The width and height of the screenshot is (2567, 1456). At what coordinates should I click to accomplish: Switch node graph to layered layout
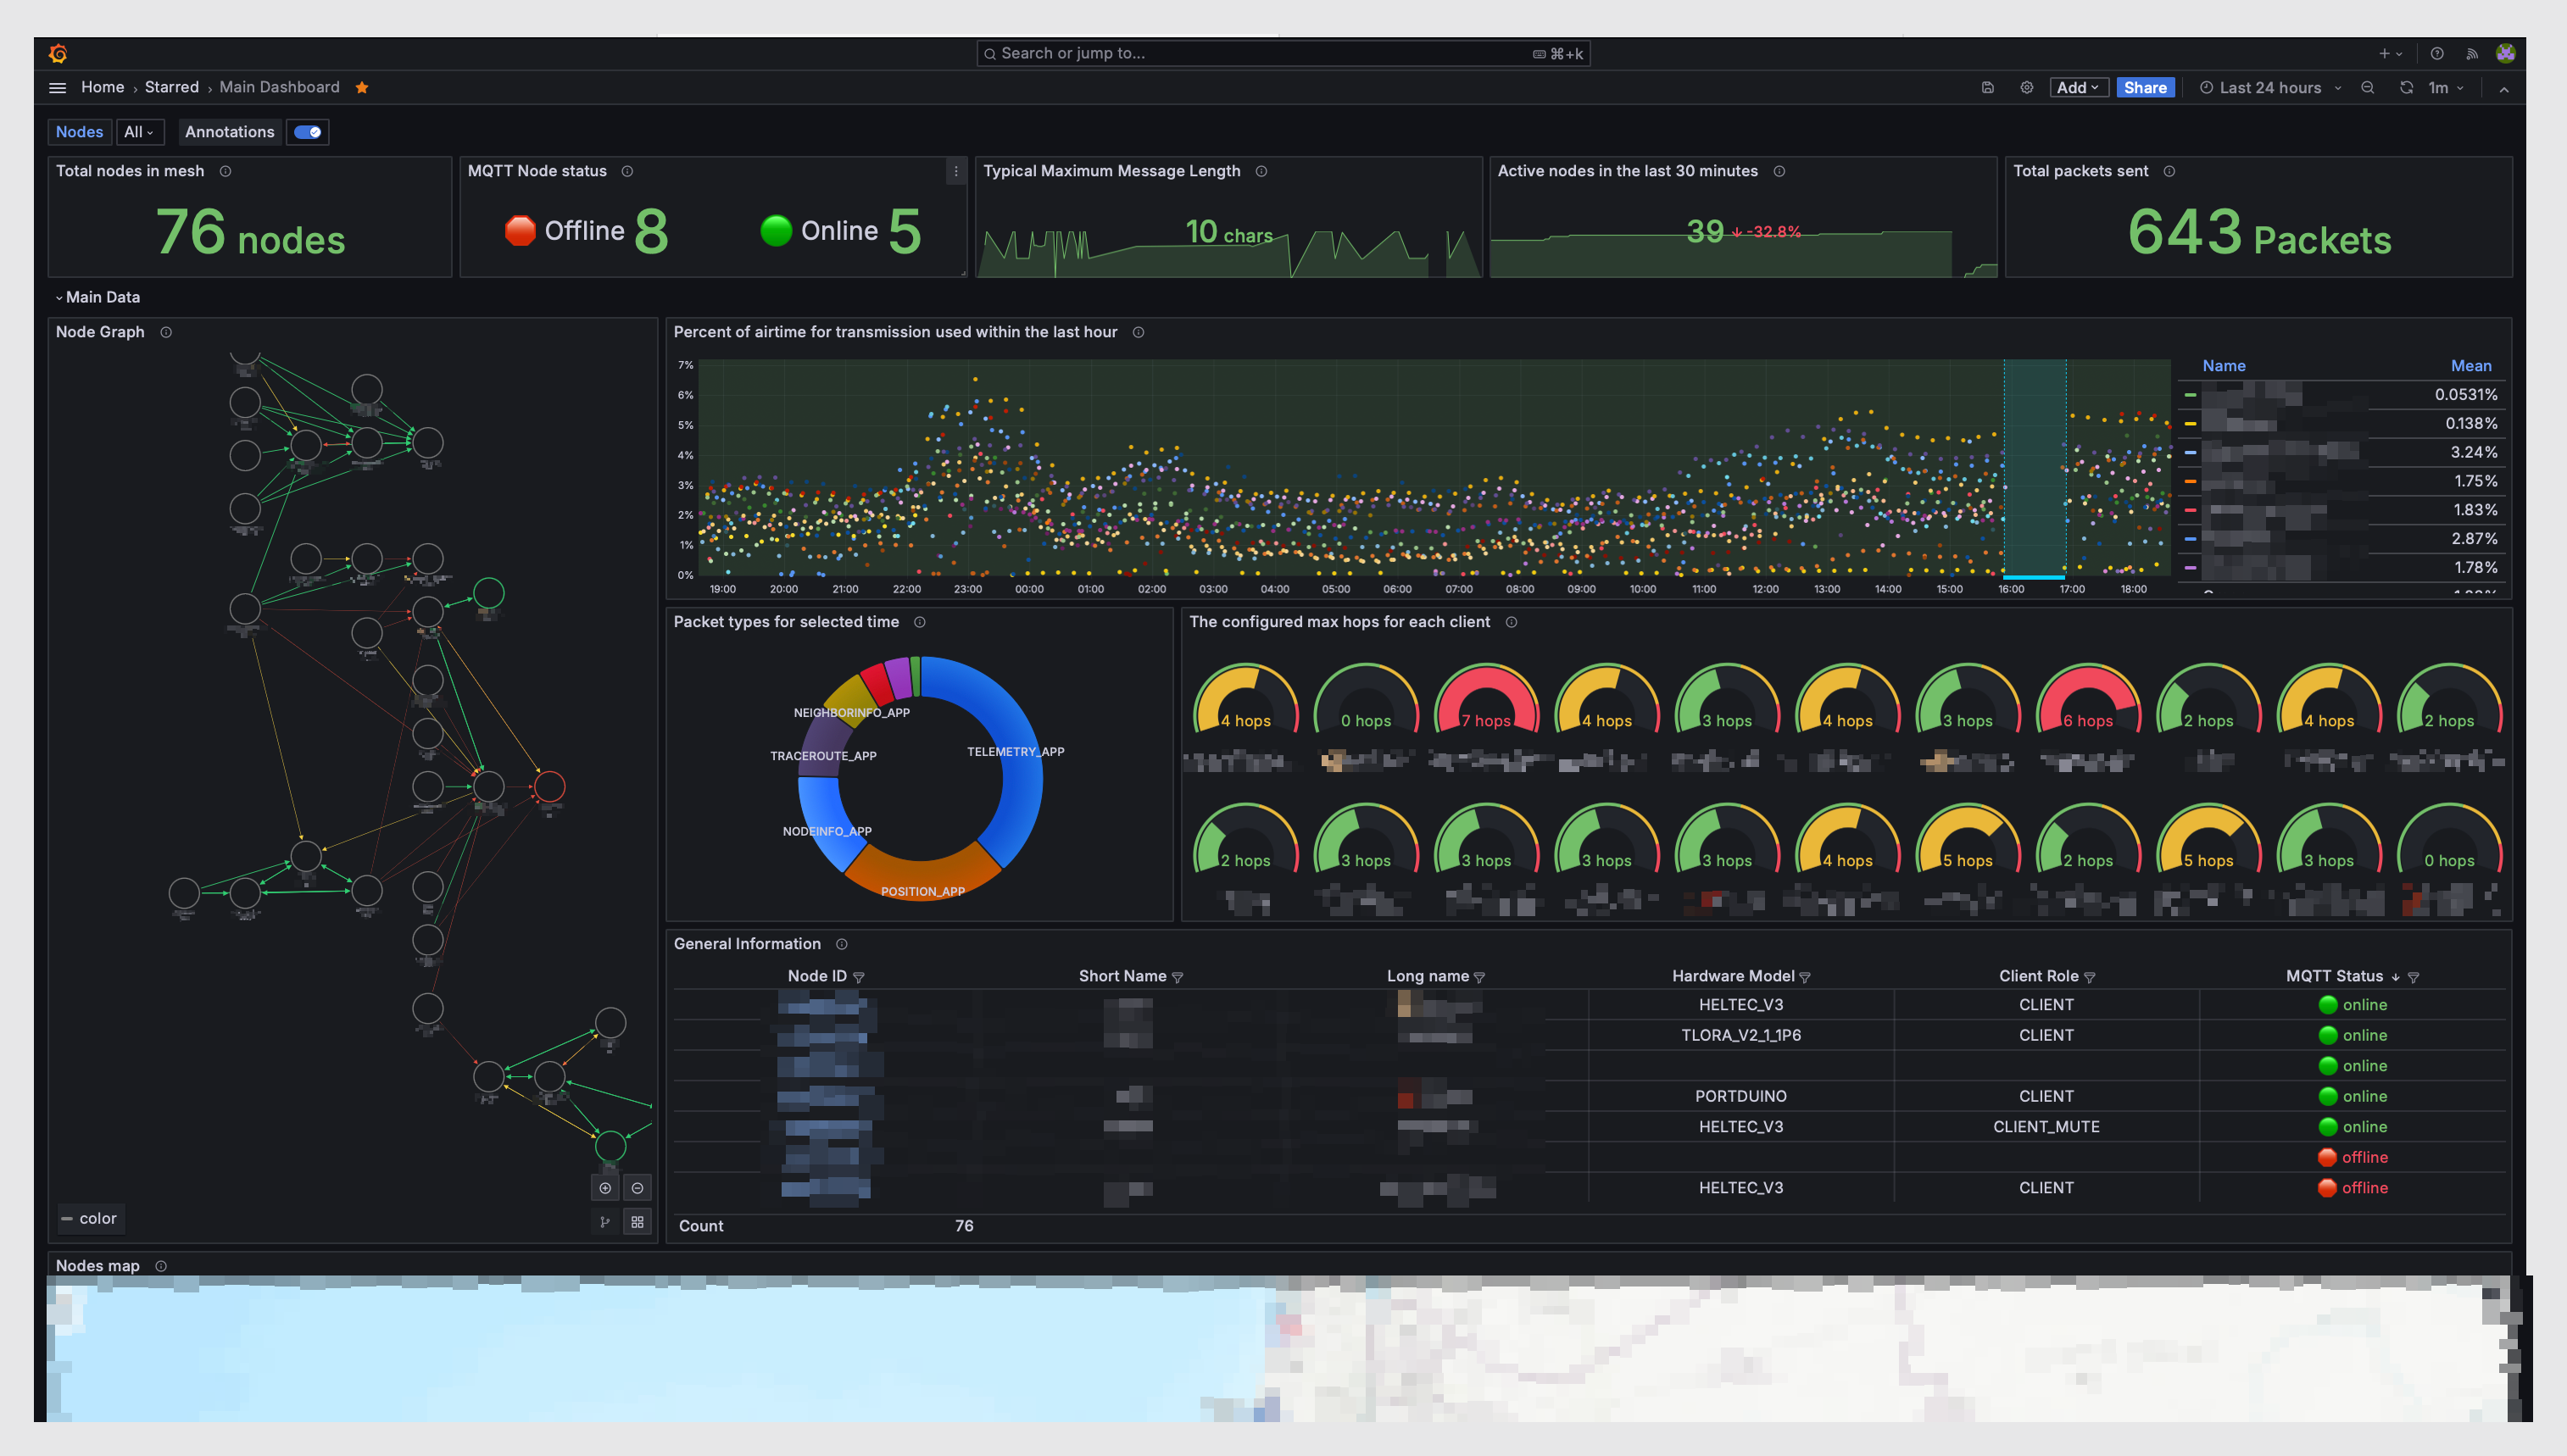pos(605,1222)
